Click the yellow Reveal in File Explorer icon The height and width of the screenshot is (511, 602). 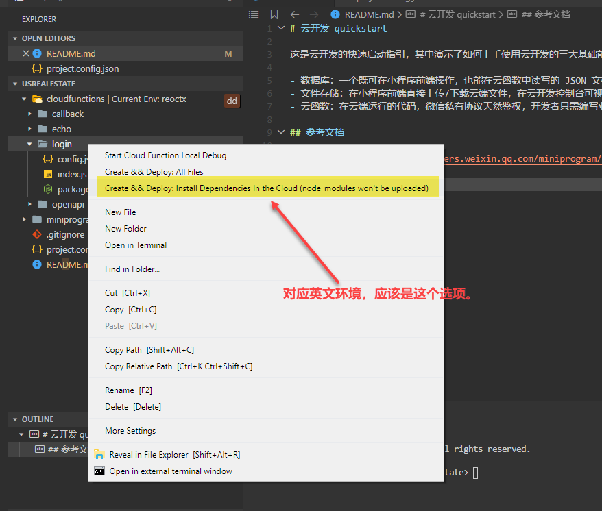coord(98,453)
